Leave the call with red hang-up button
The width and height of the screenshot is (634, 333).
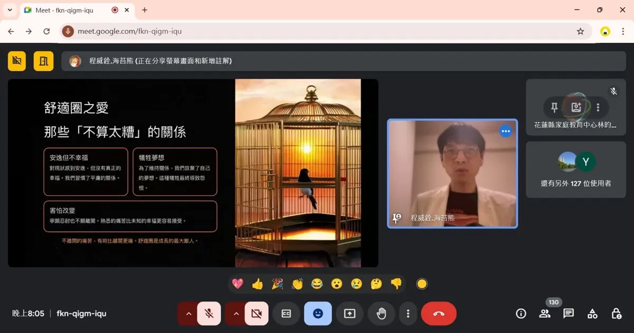[439, 313]
